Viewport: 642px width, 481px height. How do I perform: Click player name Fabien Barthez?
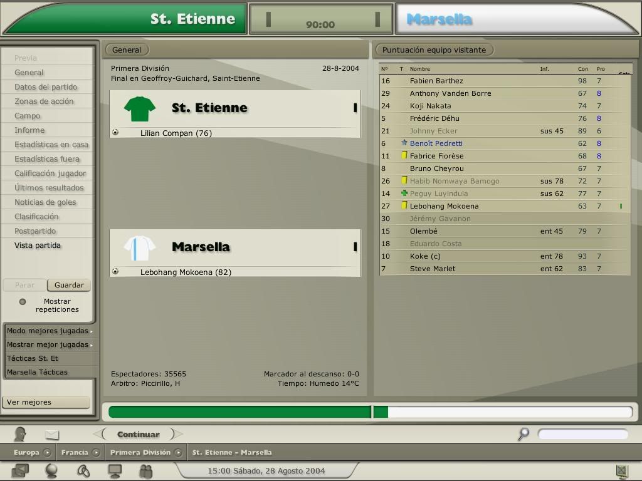[x=436, y=81]
